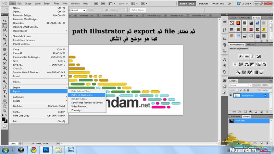Toggle Quick Mask mode
Image resolution: width=274 pixels, height=154 pixels.
(x=4, y=126)
